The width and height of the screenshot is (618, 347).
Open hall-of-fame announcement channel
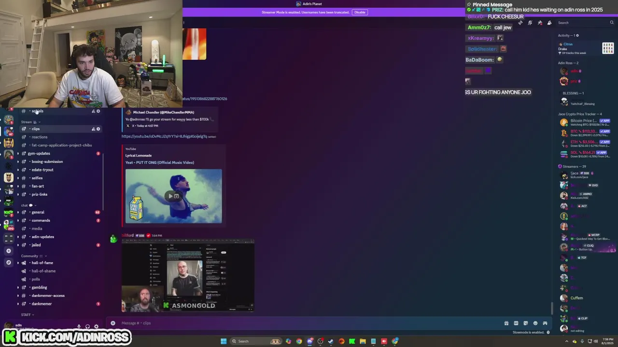[60, 263]
